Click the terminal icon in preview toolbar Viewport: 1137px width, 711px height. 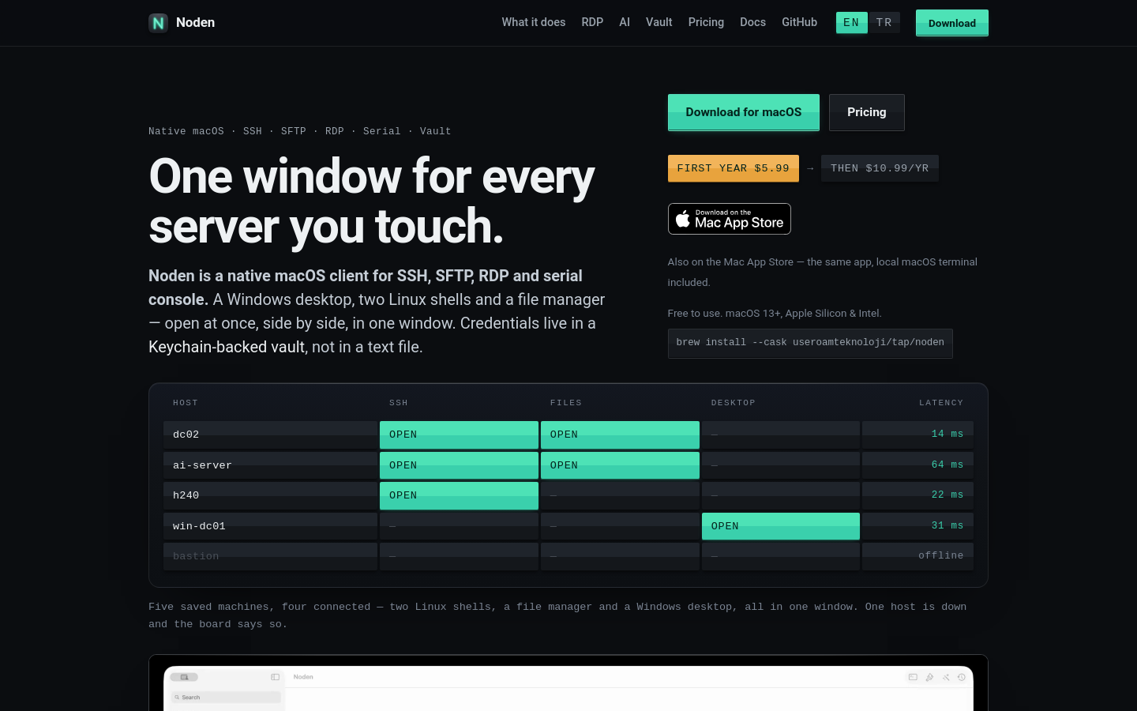point(913,677)
